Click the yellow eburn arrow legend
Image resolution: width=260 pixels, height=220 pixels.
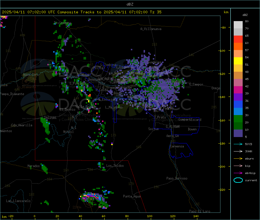[238, 158]
